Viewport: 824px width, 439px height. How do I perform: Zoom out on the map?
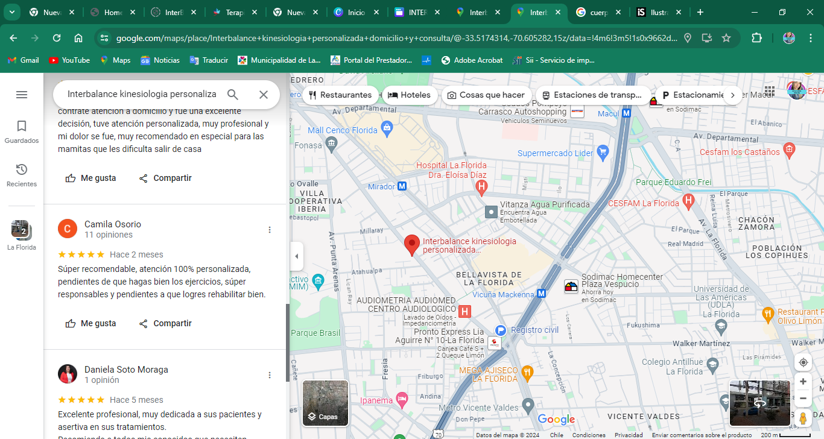click(803, 399)
